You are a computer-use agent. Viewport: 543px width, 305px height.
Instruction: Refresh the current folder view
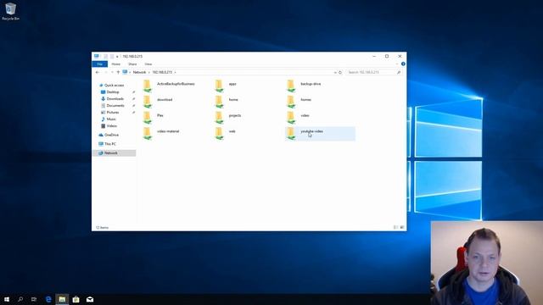(x=340, y=72)
